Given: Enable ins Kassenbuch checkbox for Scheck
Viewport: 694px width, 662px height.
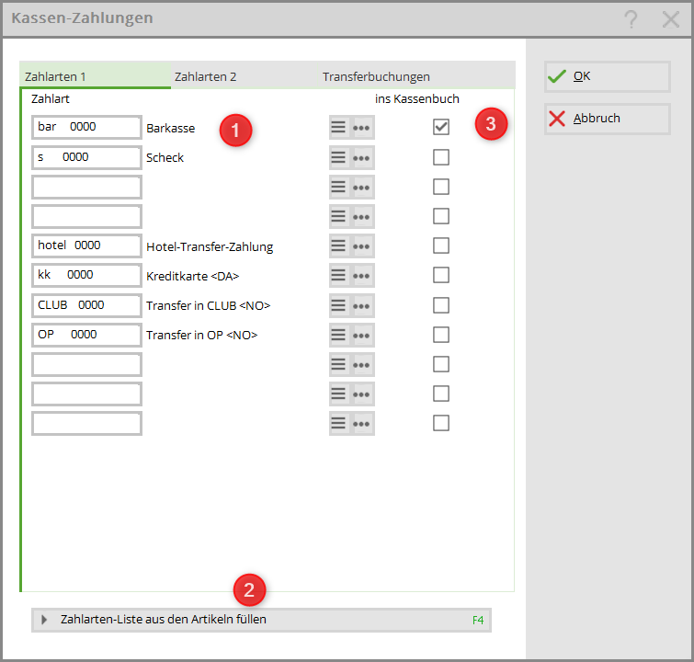Looking at the screenshot, I should [x=441, y=157].
